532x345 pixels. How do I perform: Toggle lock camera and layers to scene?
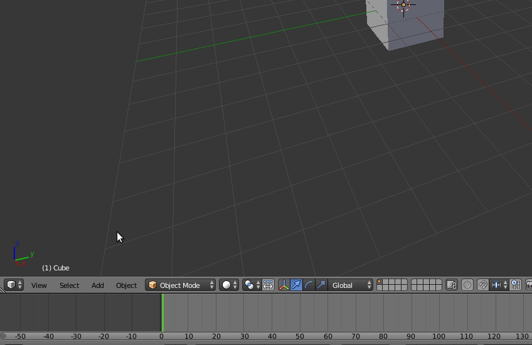coord(452,285)
